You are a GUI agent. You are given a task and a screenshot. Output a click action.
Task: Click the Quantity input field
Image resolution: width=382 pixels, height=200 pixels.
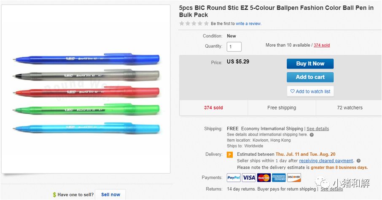pos(234,46)
